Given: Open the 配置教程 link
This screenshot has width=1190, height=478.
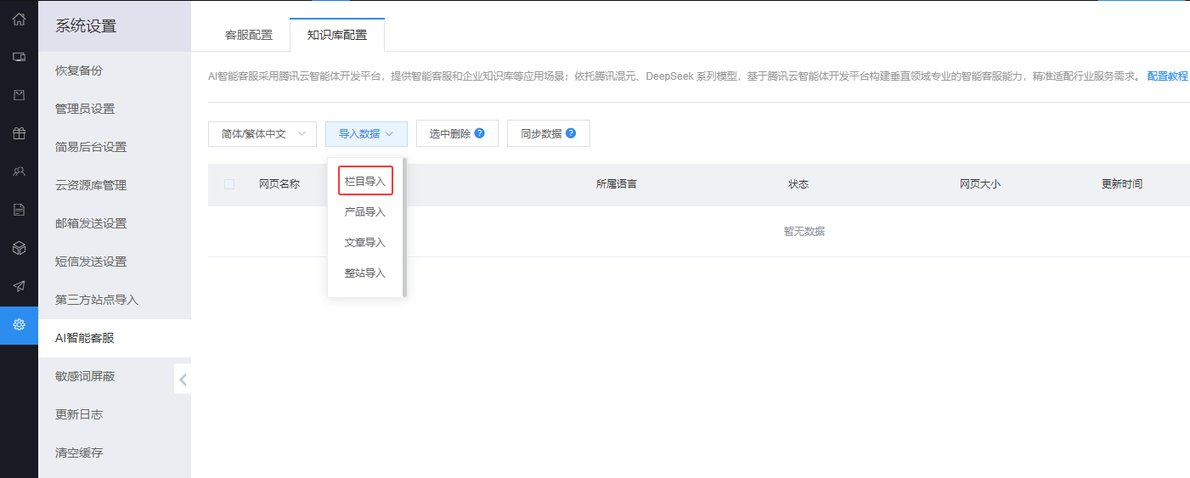Looking at the screenshot, I should point(1167,76).
